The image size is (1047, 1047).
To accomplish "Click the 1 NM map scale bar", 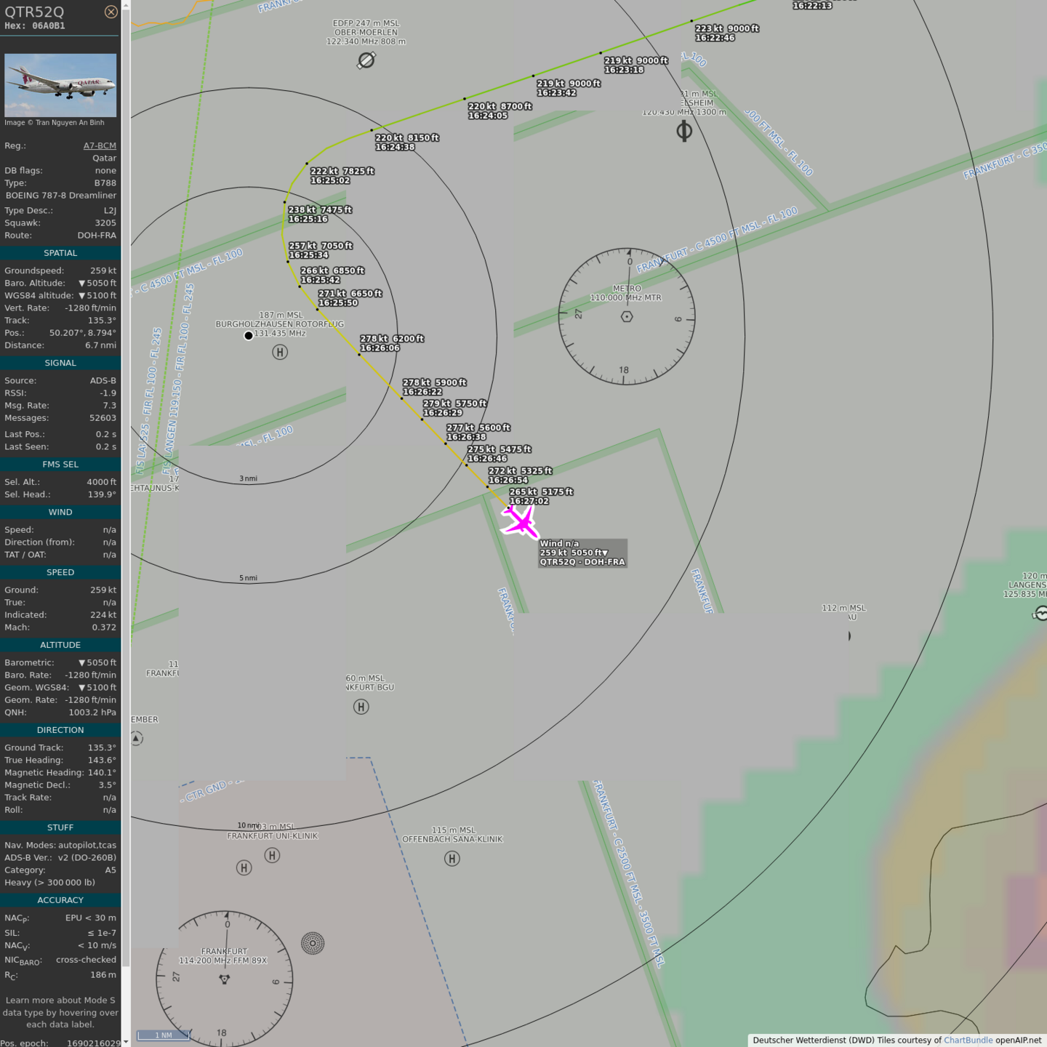I will click(164, 1035).
